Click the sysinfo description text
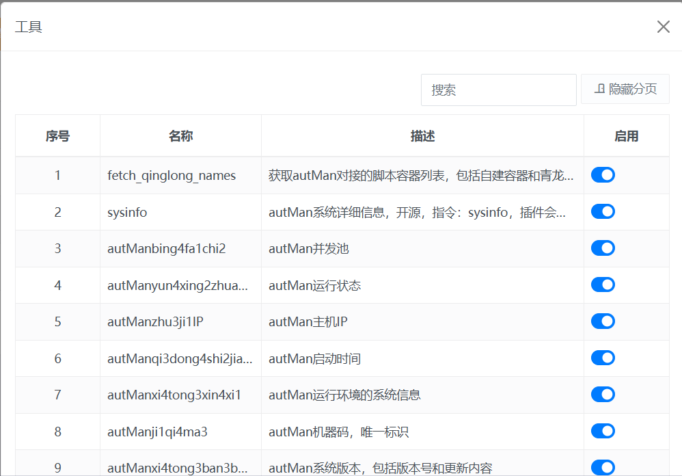 coord(417,213)
